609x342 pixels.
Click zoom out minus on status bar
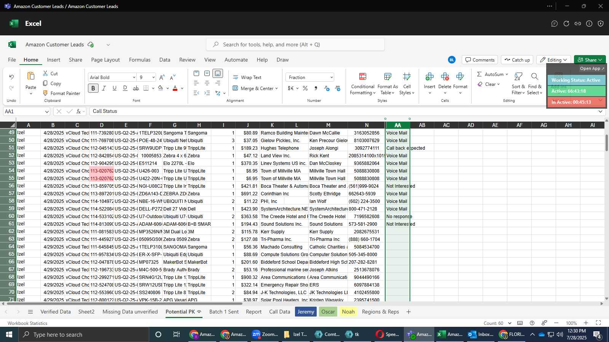tap(556, 323)
